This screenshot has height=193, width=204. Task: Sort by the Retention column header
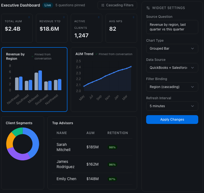click(118, 133)
